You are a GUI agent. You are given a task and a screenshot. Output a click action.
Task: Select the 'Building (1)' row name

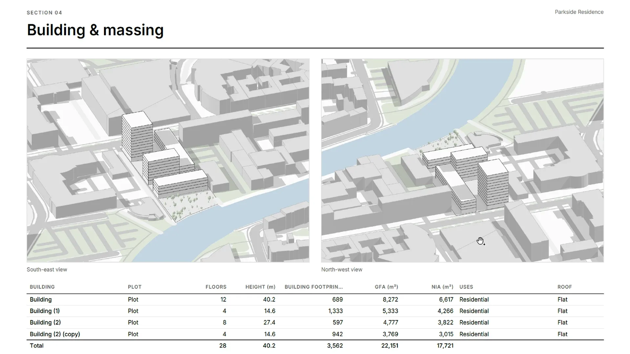(x=45, y=311)
